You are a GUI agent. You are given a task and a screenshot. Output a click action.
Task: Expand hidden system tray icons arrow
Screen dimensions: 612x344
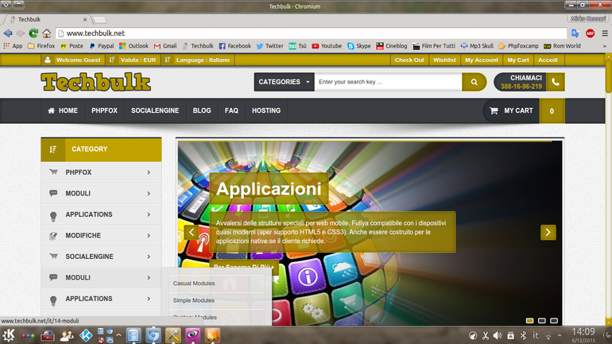[560, 335]
